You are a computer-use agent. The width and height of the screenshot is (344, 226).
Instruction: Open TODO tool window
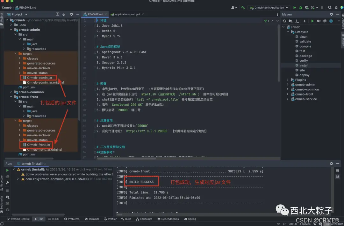[x=54, y=219]
